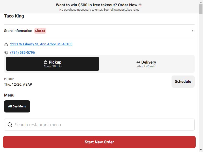Click the location pin icon beside the address
The image size is (203, 152).
pyautogui.click(x=6, y=44)
